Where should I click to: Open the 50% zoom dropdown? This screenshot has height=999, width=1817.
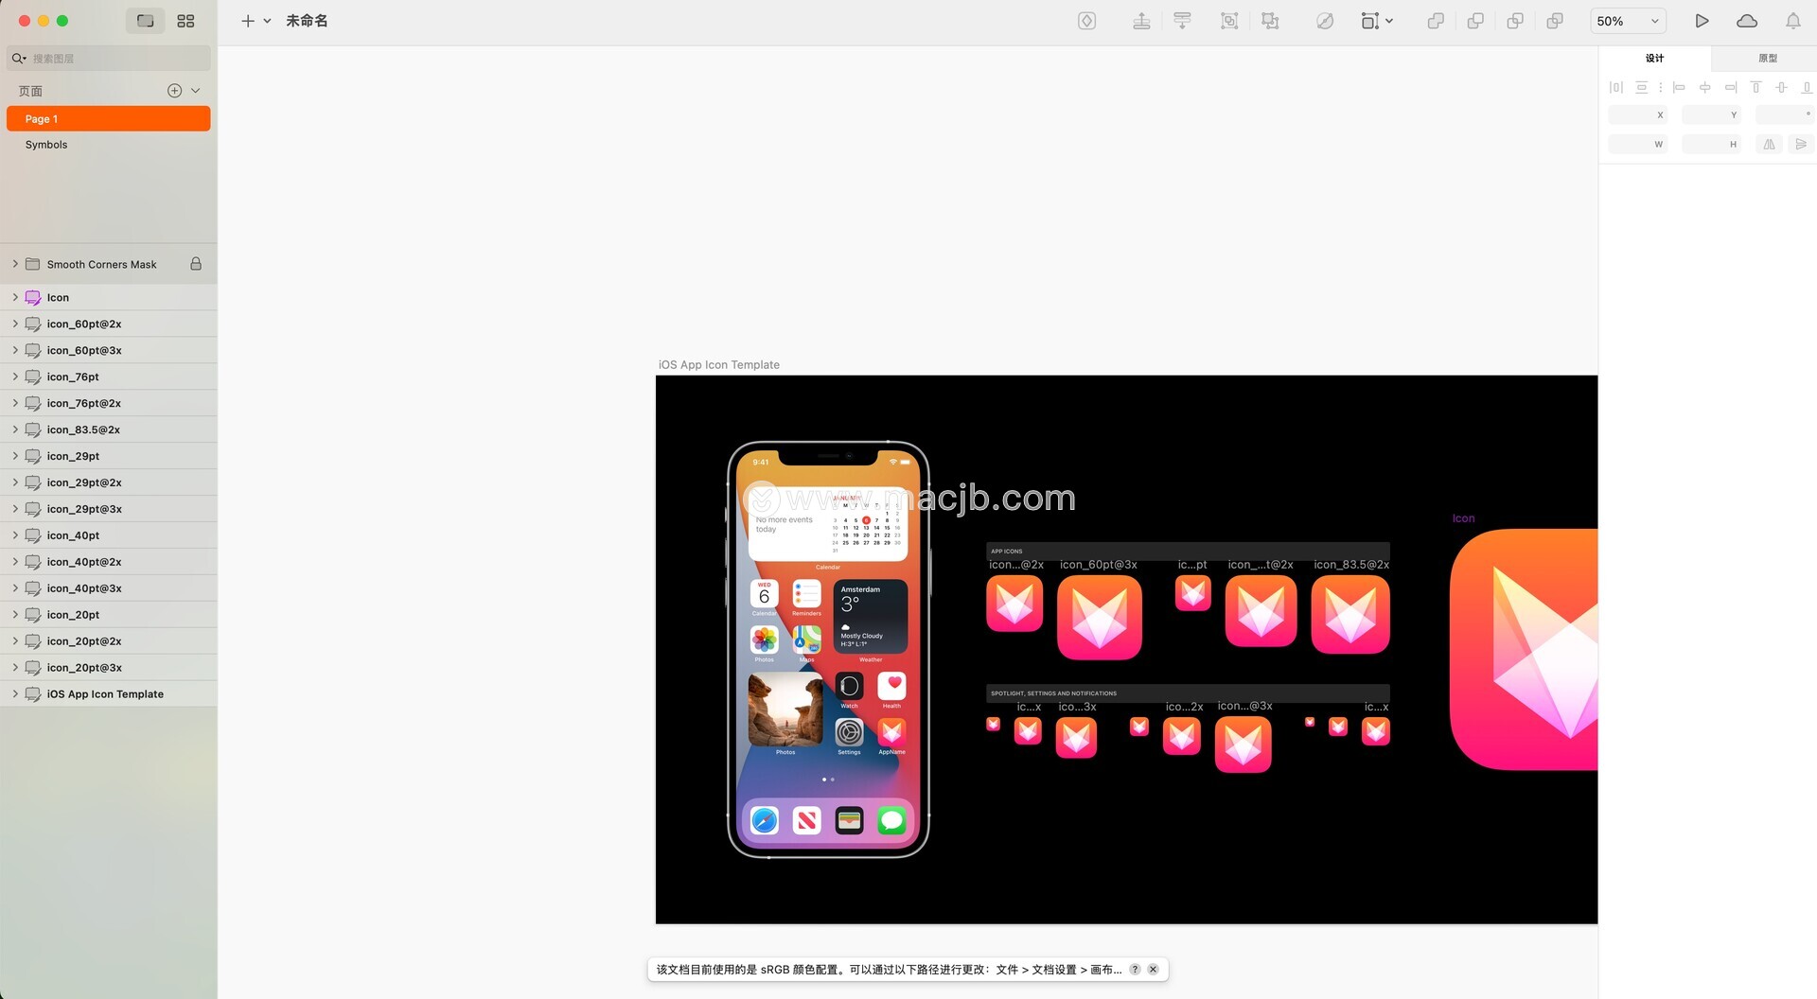click(1627, 21)
